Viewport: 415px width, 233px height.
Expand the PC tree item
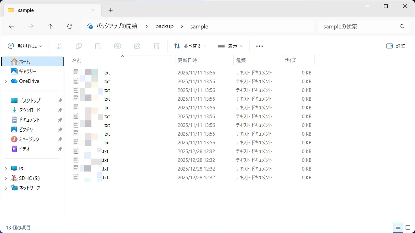click(x=6, y=168)
